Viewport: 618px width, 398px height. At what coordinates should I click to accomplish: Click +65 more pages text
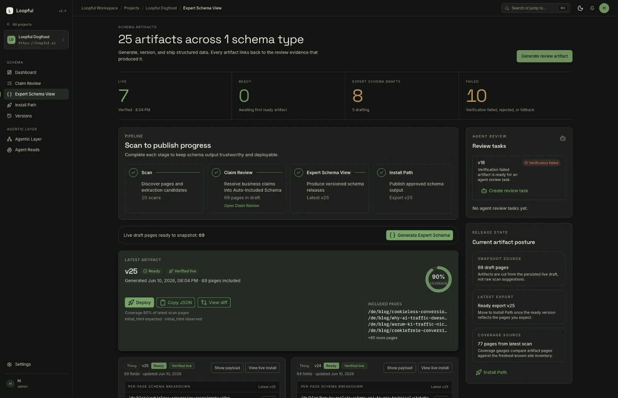[382, 338]
